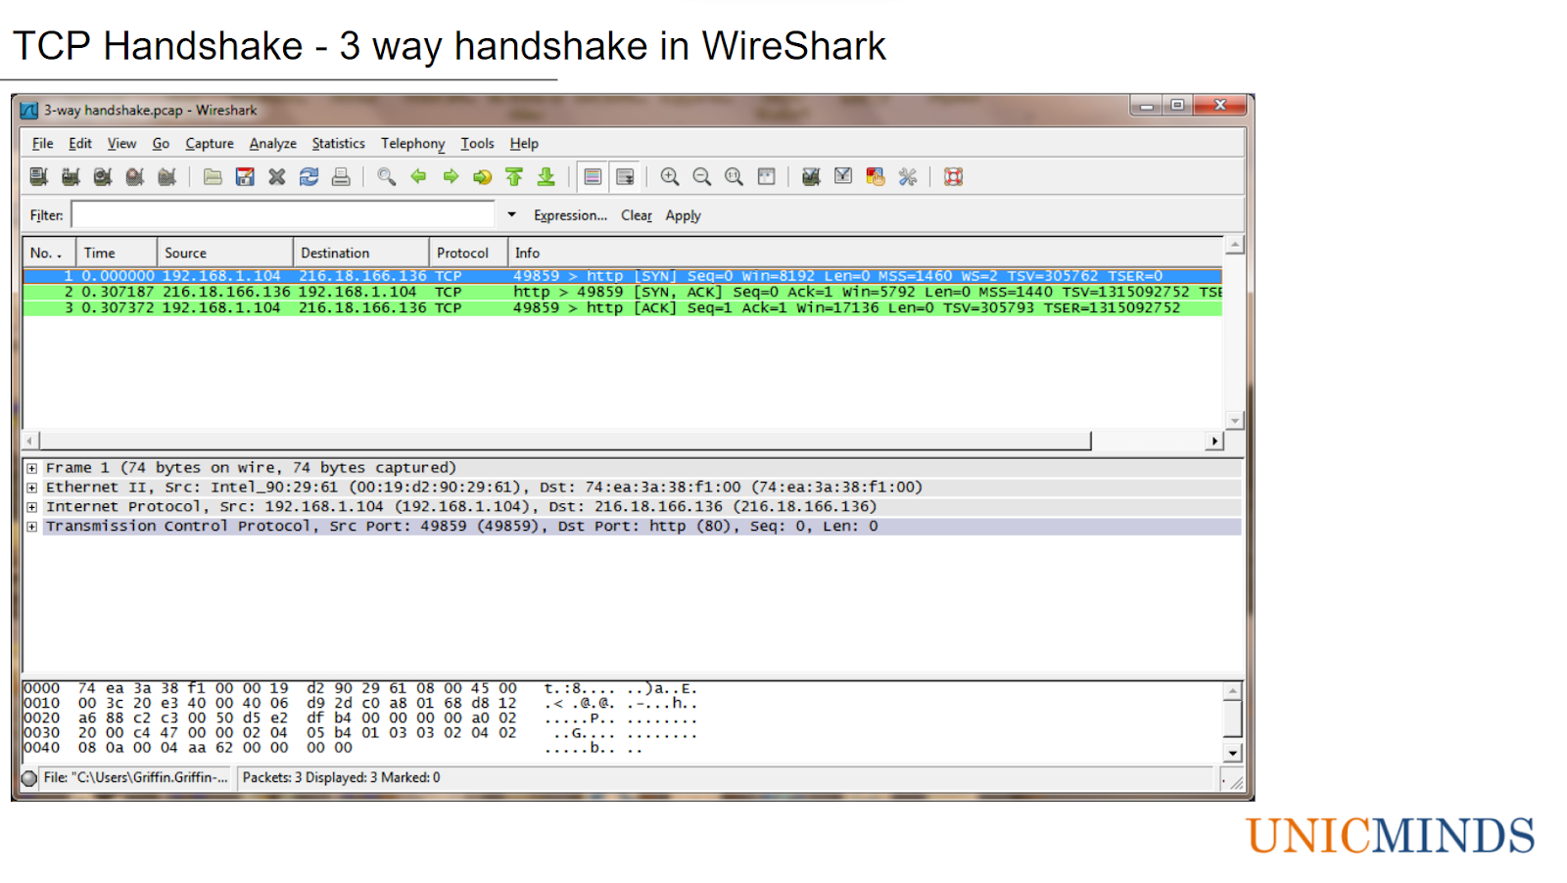Screen dimensions: 1567x883
Task: Toggle packet list colorization
Action: coord(593,177)
